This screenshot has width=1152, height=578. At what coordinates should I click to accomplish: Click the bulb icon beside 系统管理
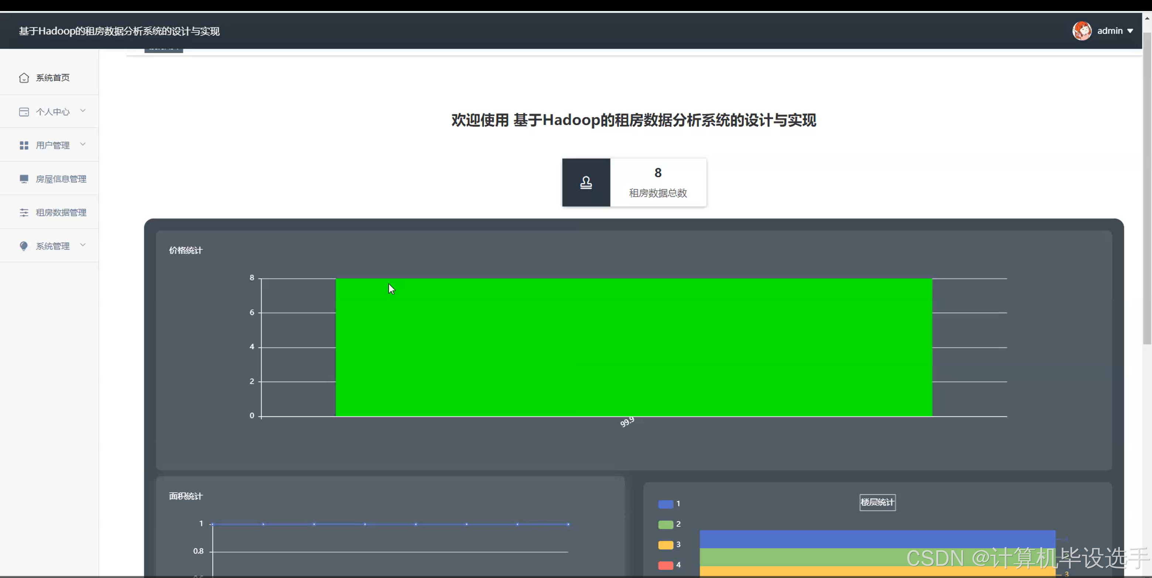(24, 246)
